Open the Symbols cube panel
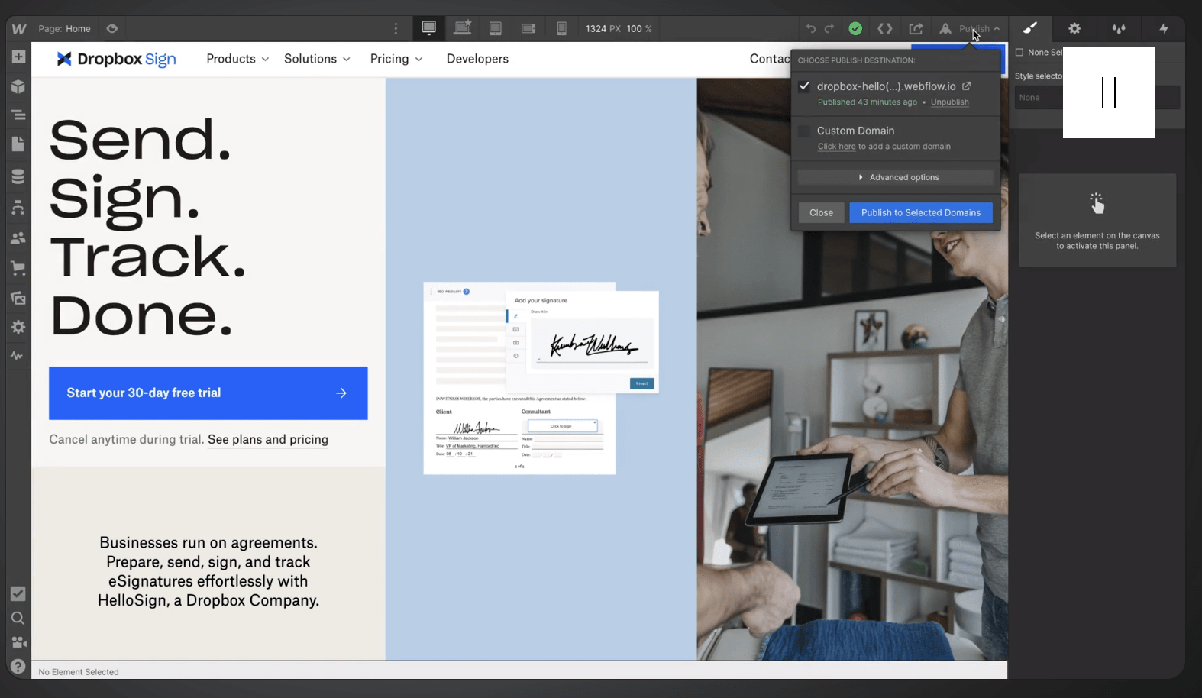The image size is (1202, 698). [18, 86]
